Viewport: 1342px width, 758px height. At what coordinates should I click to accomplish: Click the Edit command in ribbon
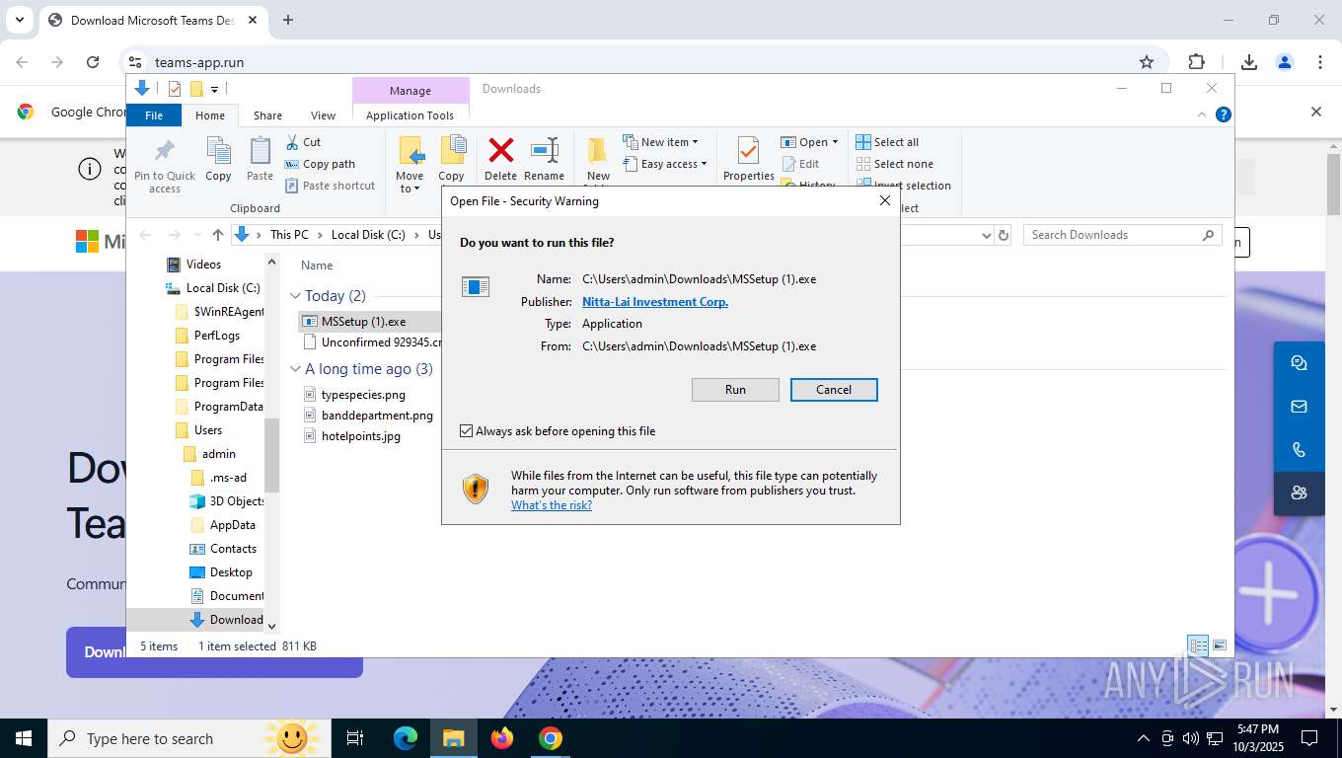pos(800,164)
